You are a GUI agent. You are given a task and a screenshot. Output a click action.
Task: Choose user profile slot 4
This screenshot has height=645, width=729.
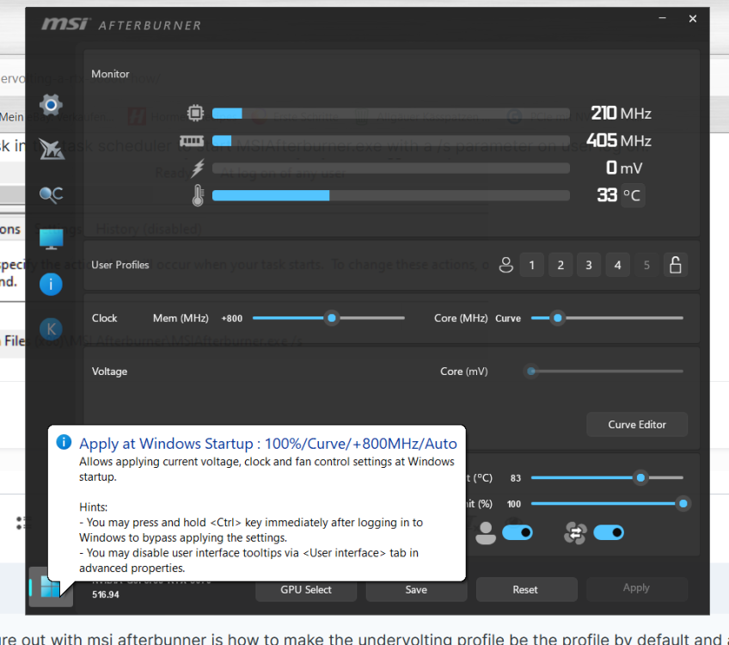pyautogui.click(x=617, y=265)
